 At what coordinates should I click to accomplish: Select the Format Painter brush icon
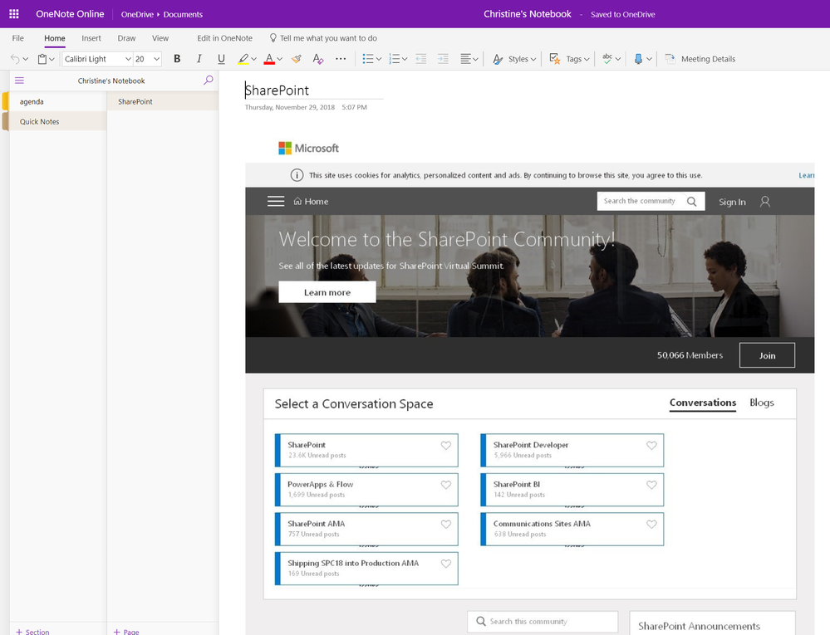pyautogui.click(x=297, y=59)
